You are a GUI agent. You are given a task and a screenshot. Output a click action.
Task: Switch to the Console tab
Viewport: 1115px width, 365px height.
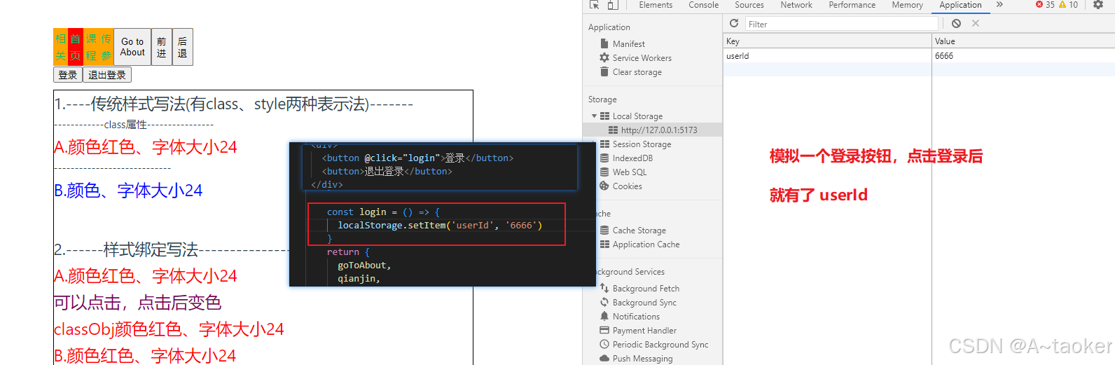tap(703, 5)
